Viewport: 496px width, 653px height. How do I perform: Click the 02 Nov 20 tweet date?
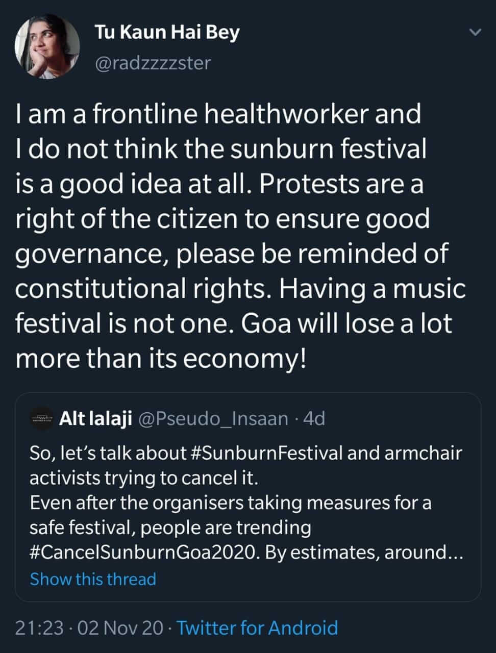coord(120,627)
